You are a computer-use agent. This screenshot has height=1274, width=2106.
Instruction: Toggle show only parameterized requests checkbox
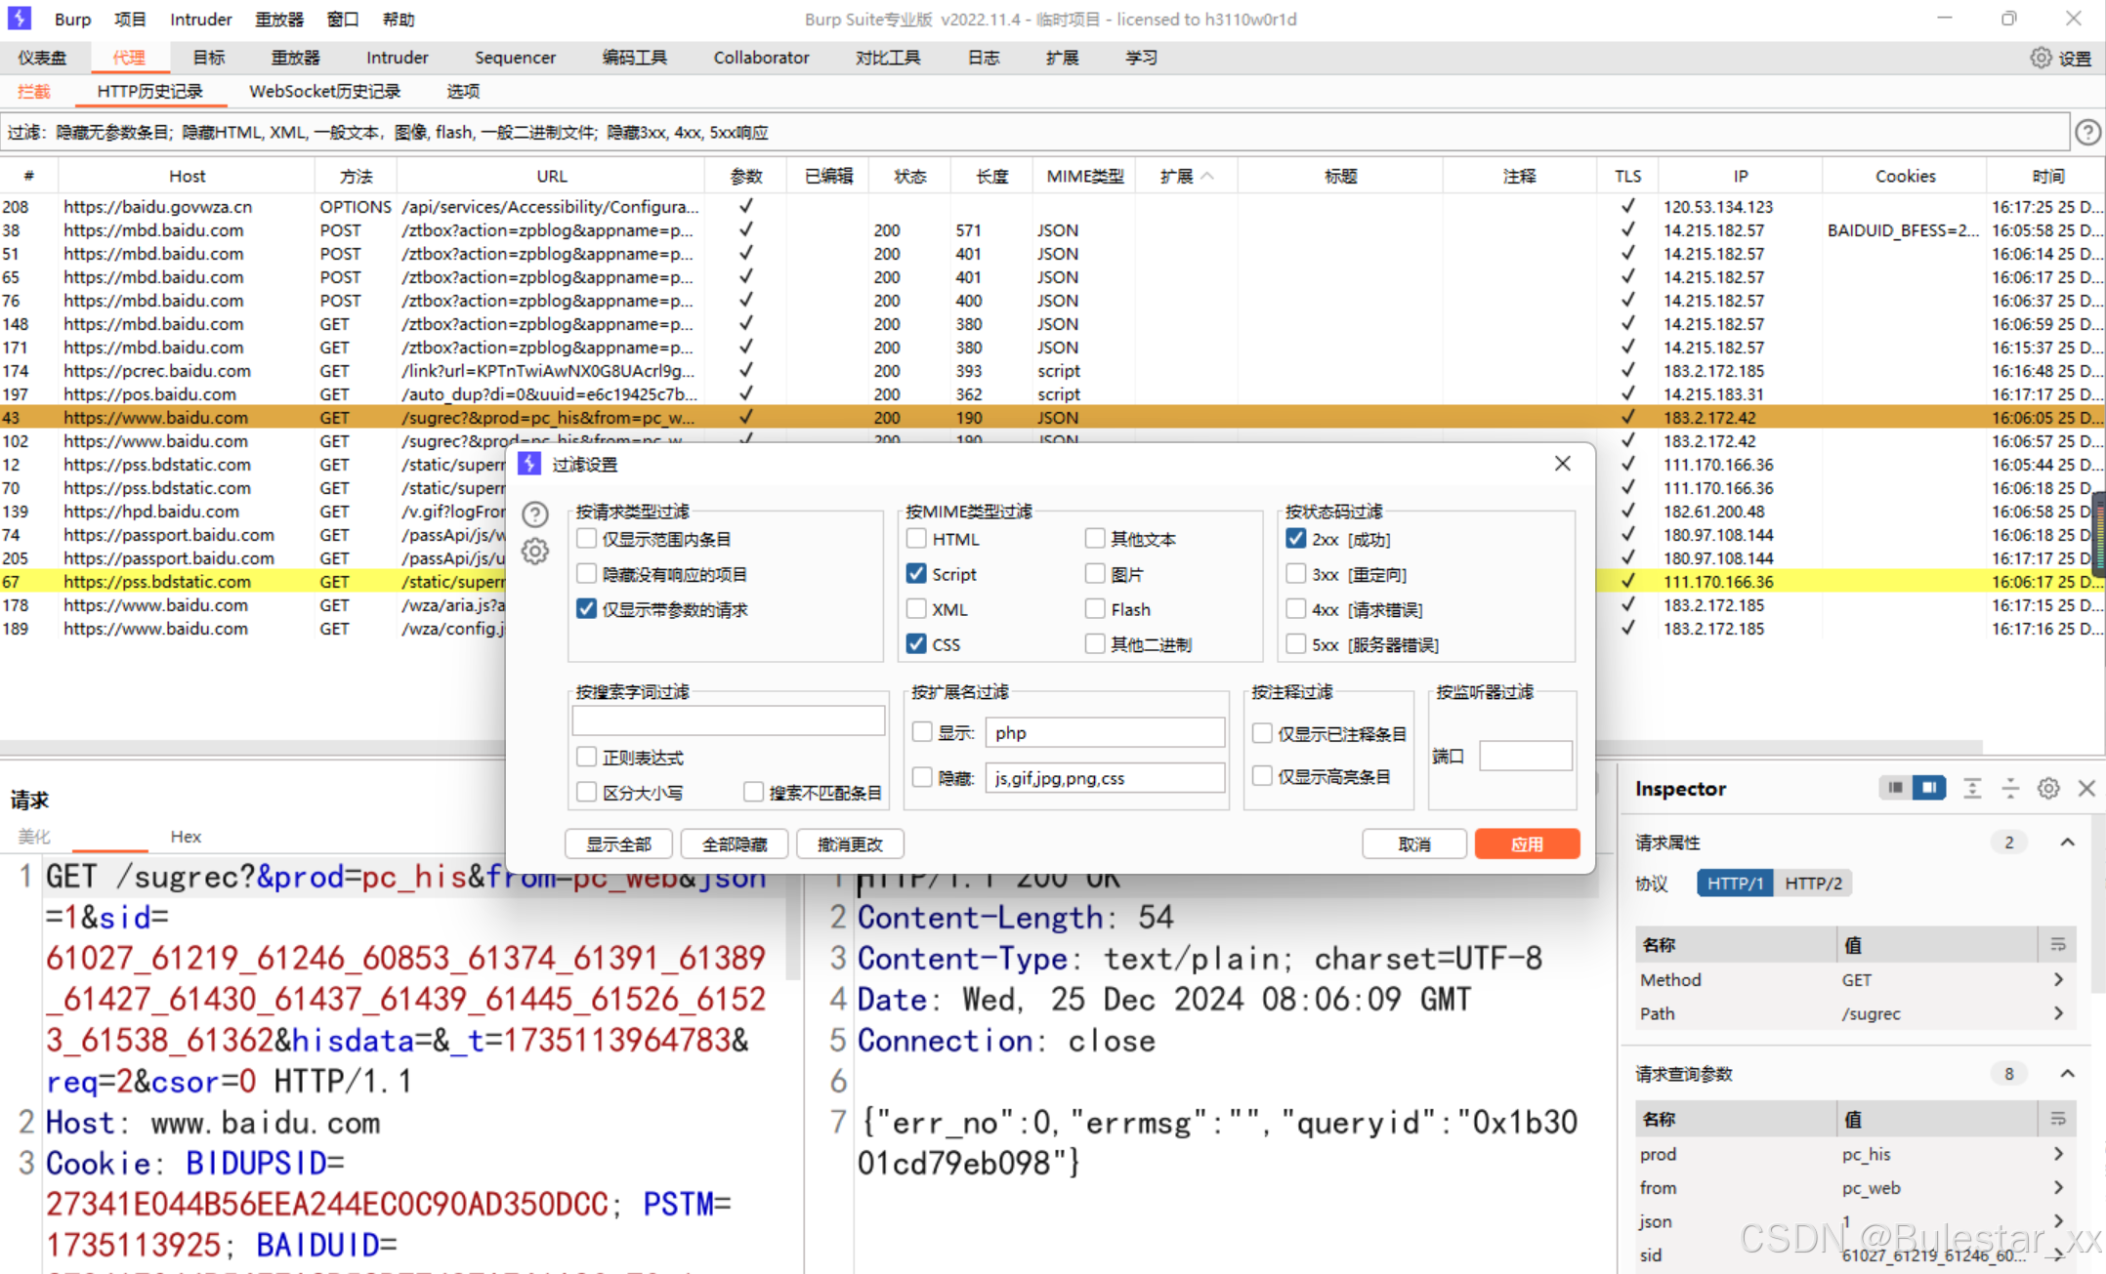[586, 609]
